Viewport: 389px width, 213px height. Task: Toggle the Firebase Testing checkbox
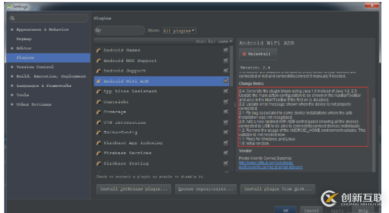(x=226, y=163)
